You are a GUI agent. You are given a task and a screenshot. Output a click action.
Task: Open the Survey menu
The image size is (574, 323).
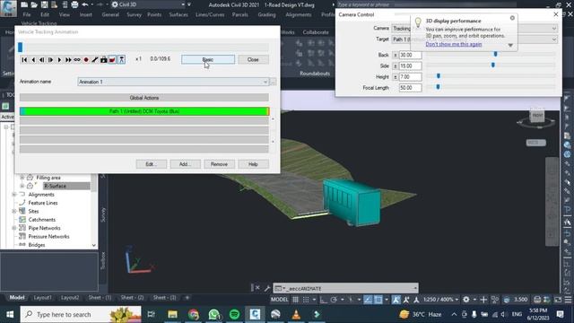(134, 14)
